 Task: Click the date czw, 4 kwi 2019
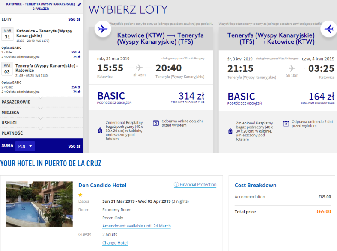tap(318, 59)
